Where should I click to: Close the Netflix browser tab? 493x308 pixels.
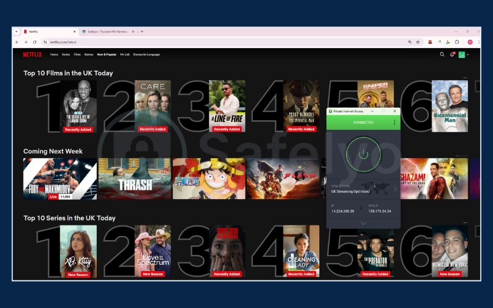pyautogui.click(x=75, y=32)
